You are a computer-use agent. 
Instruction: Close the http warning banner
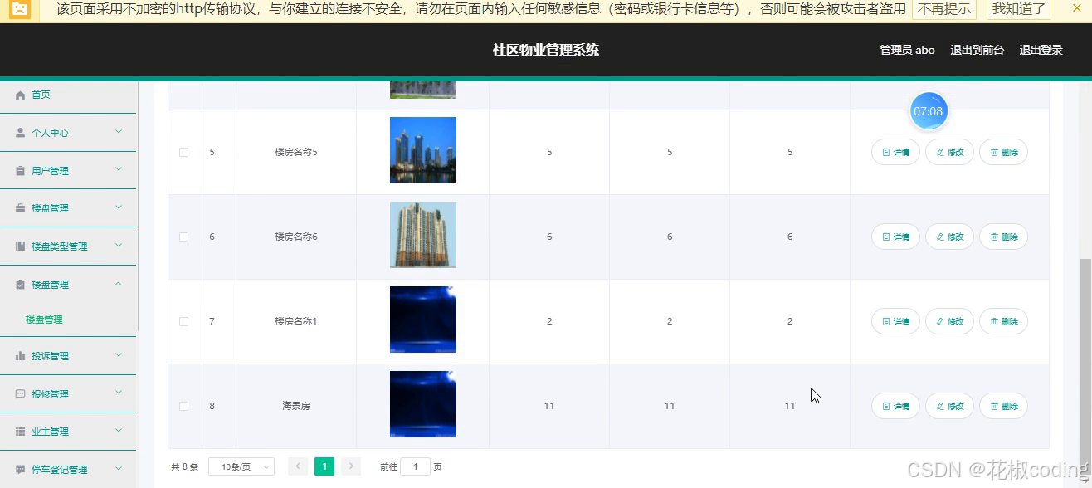tap(1077, 9)
